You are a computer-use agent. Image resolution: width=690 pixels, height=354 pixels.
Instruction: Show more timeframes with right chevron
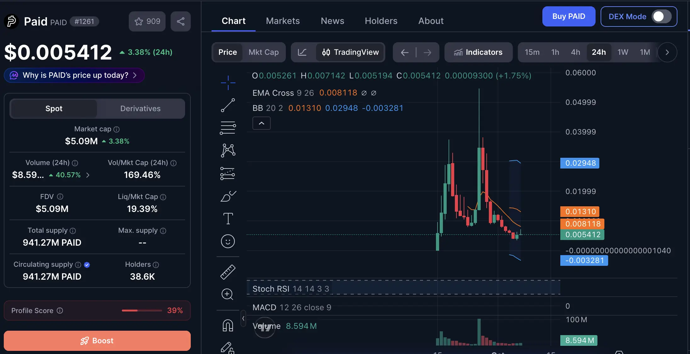click(667, 52)
